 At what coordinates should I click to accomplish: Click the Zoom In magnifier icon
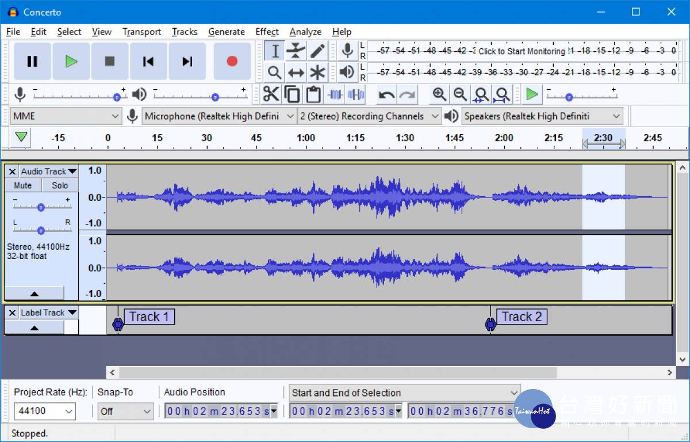tap(439, 94)
